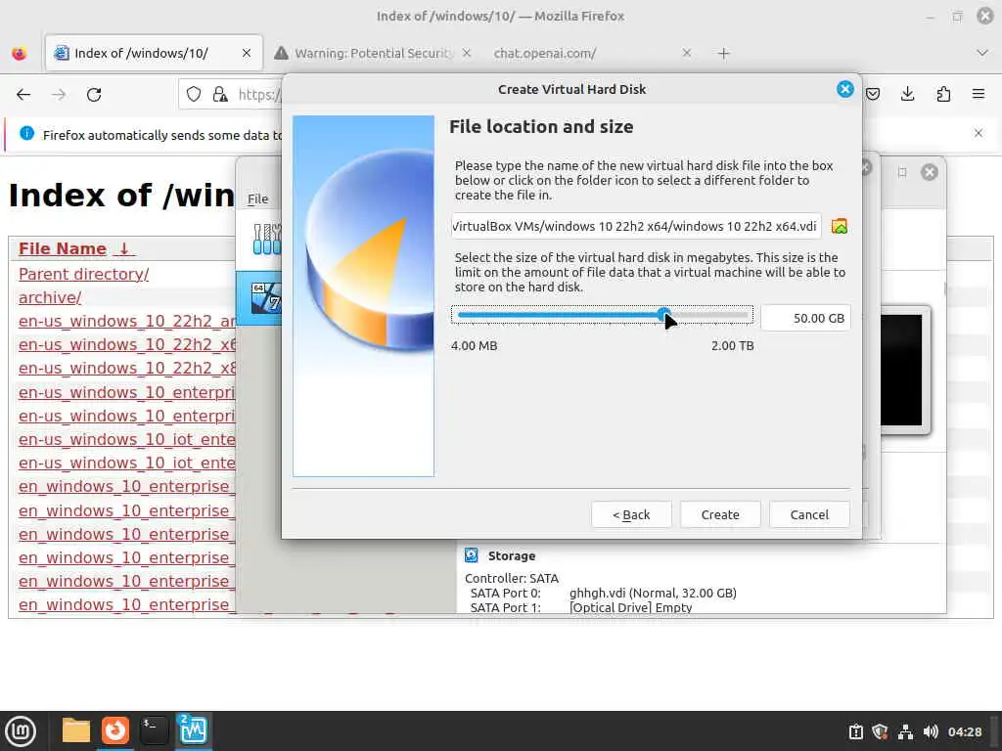Open the Linux Mint start menu

tap(21, 731)
